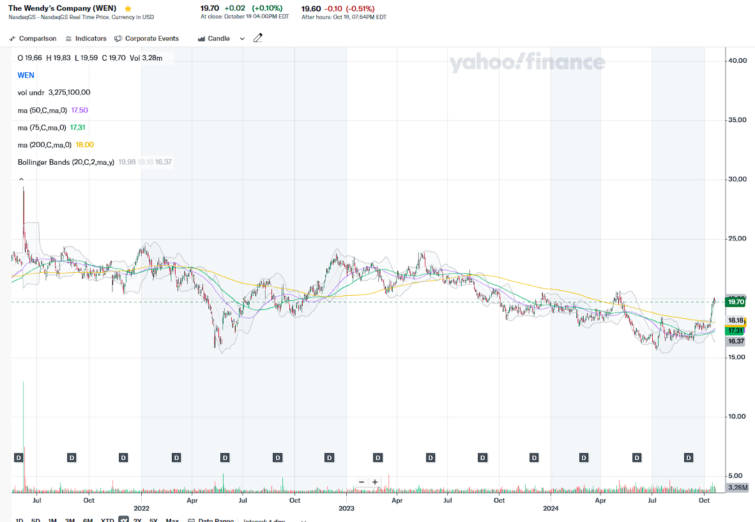Click the leftmost dividend D marker
The height and width of the screenshot is (522, 755).
(19, 457)
